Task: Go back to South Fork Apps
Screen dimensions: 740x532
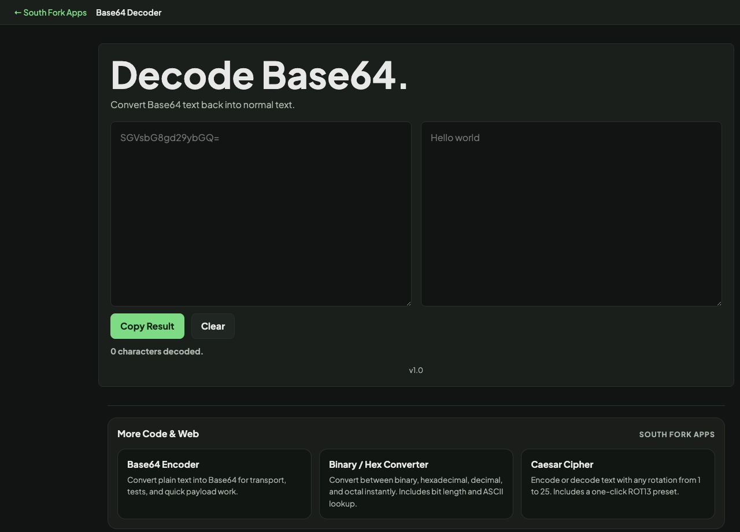Action: click(50, 12)
